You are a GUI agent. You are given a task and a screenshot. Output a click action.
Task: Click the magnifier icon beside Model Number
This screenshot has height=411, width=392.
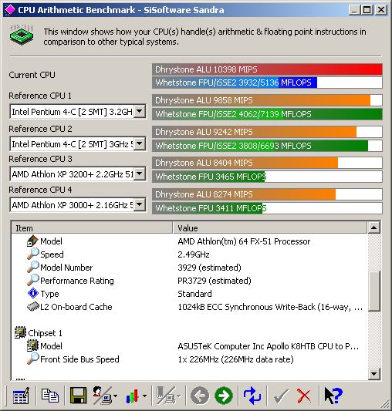[x=33, y=267]
